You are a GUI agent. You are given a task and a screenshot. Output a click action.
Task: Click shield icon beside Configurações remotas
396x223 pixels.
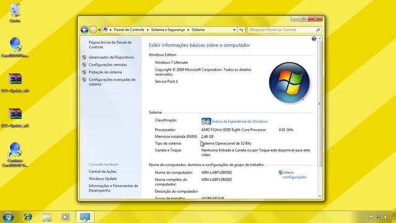click(x=84, y=64)
